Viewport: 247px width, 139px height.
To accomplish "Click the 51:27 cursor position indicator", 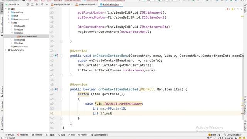I will click(209, 138).
